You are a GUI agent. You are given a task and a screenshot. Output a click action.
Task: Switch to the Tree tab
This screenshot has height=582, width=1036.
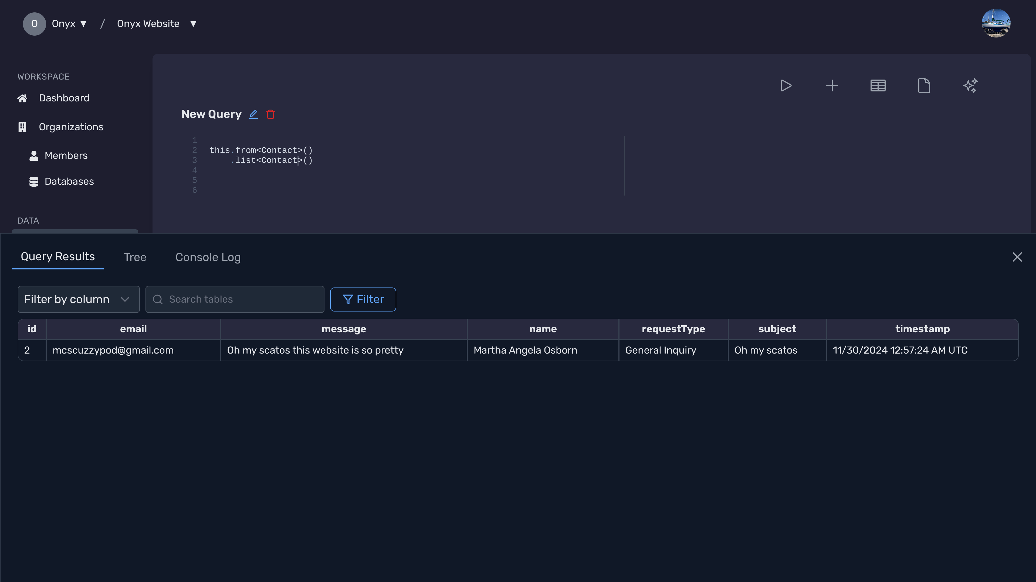tap(135, 257)
